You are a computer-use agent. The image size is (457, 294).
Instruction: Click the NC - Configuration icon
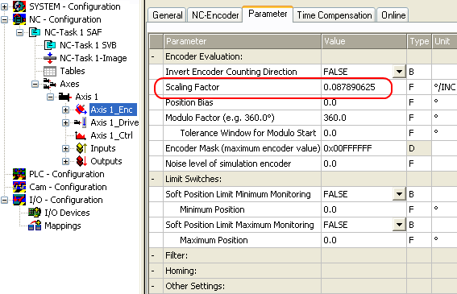tap(19, 19)
